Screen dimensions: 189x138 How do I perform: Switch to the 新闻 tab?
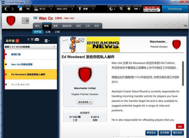[x=46, y=26]
